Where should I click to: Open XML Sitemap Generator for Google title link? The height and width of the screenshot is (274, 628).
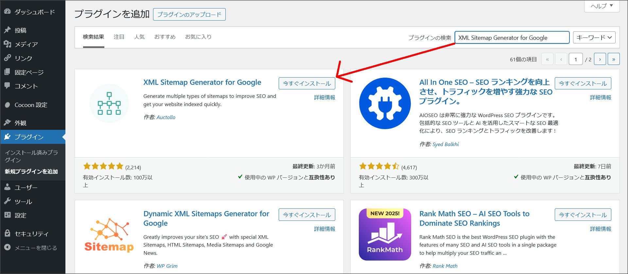(202, 82)
